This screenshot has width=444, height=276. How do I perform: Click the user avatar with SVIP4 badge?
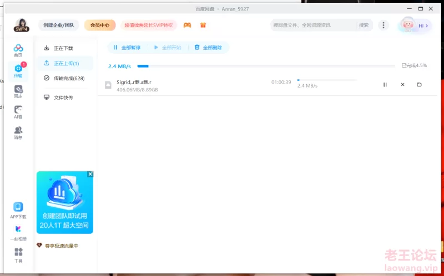pos(22,25)
